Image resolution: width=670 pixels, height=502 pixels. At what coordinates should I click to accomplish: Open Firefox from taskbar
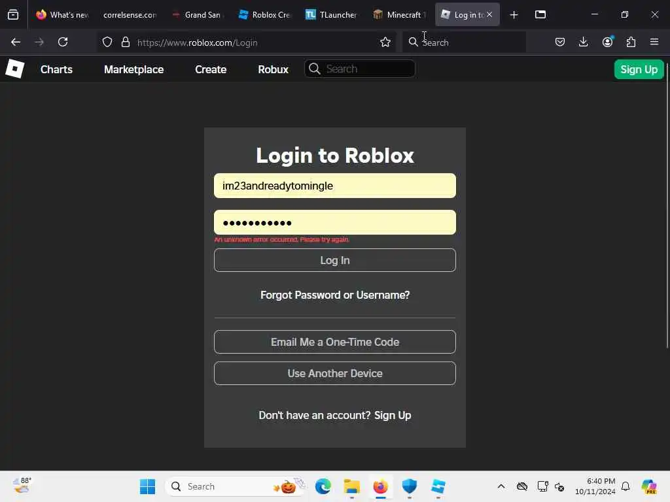pos(380,486)
